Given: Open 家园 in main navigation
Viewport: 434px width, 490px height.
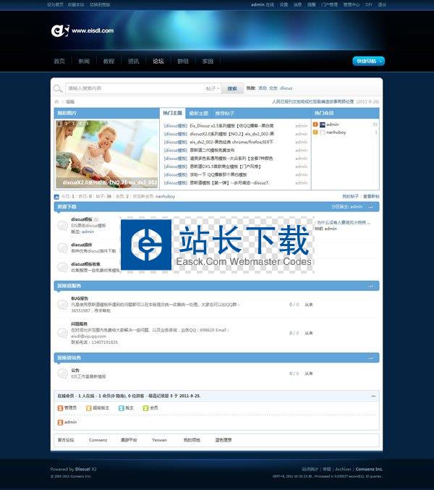Looking at the screenshot, I should (208, 62).
